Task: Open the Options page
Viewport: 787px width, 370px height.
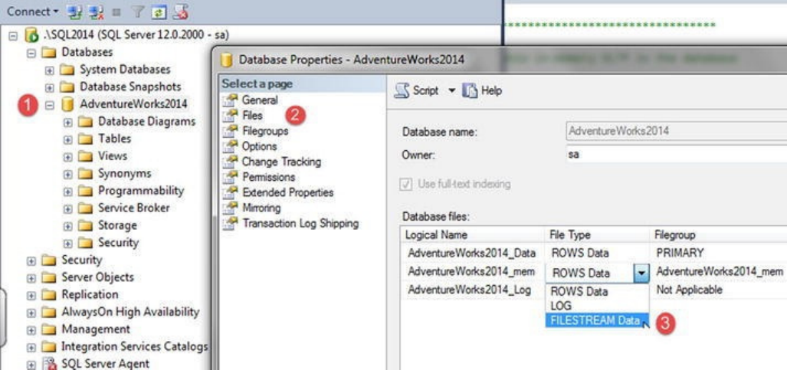Action: pos(259,146)
